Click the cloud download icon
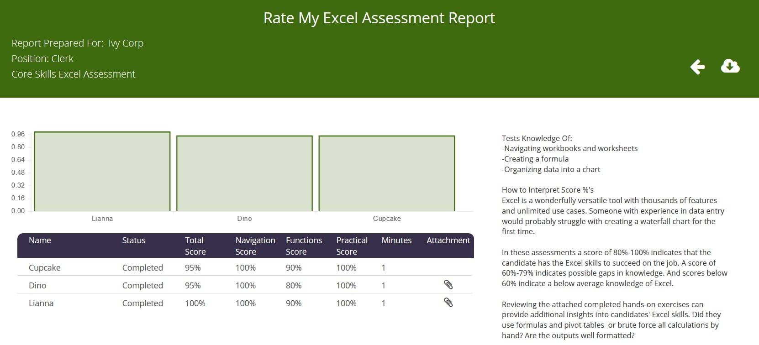Screen dimensions: 759x345 tap(730, 66)
